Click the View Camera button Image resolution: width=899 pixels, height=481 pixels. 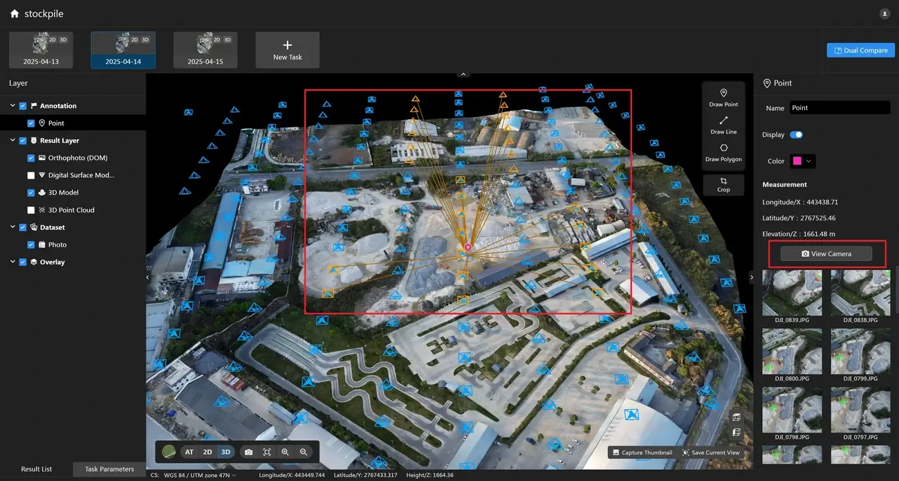(x=826, y=254)
